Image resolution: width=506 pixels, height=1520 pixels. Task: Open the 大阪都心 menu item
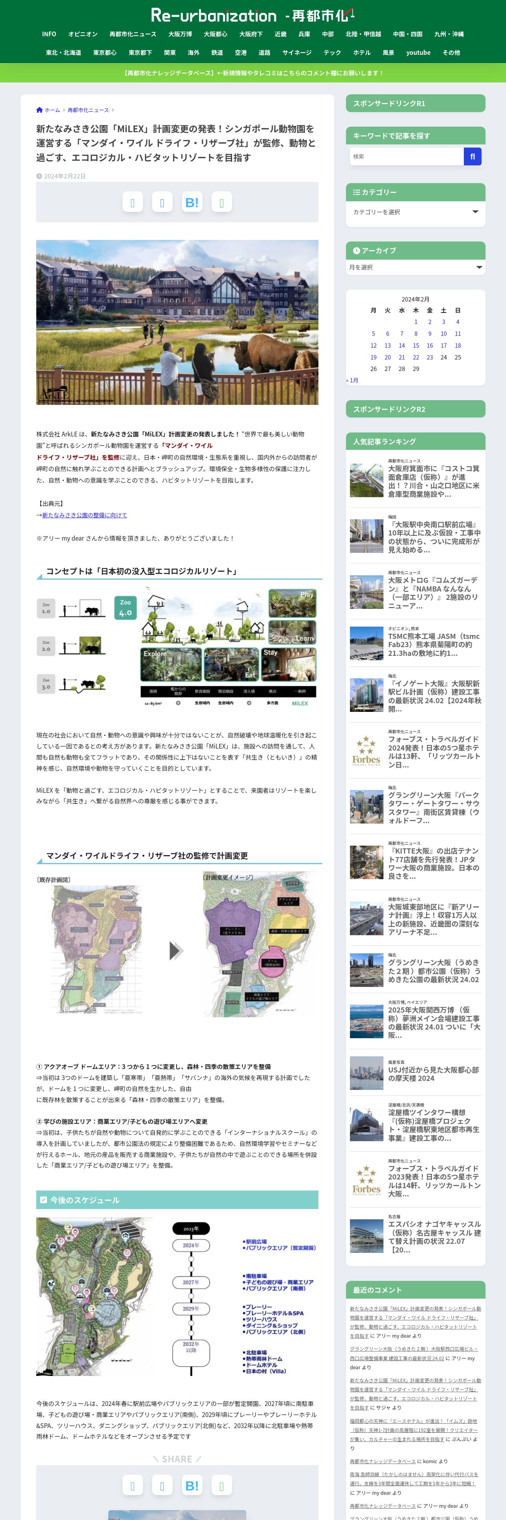click(215, 34)
